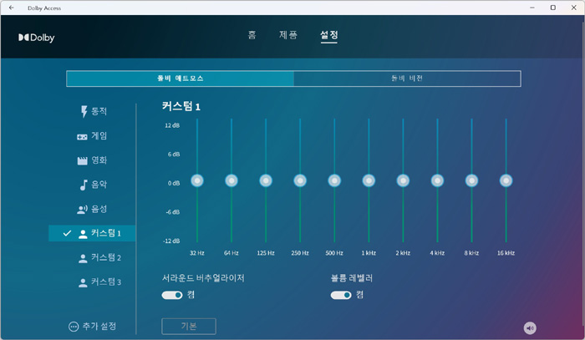Click the 6 dB scale label

click(174, 155)
